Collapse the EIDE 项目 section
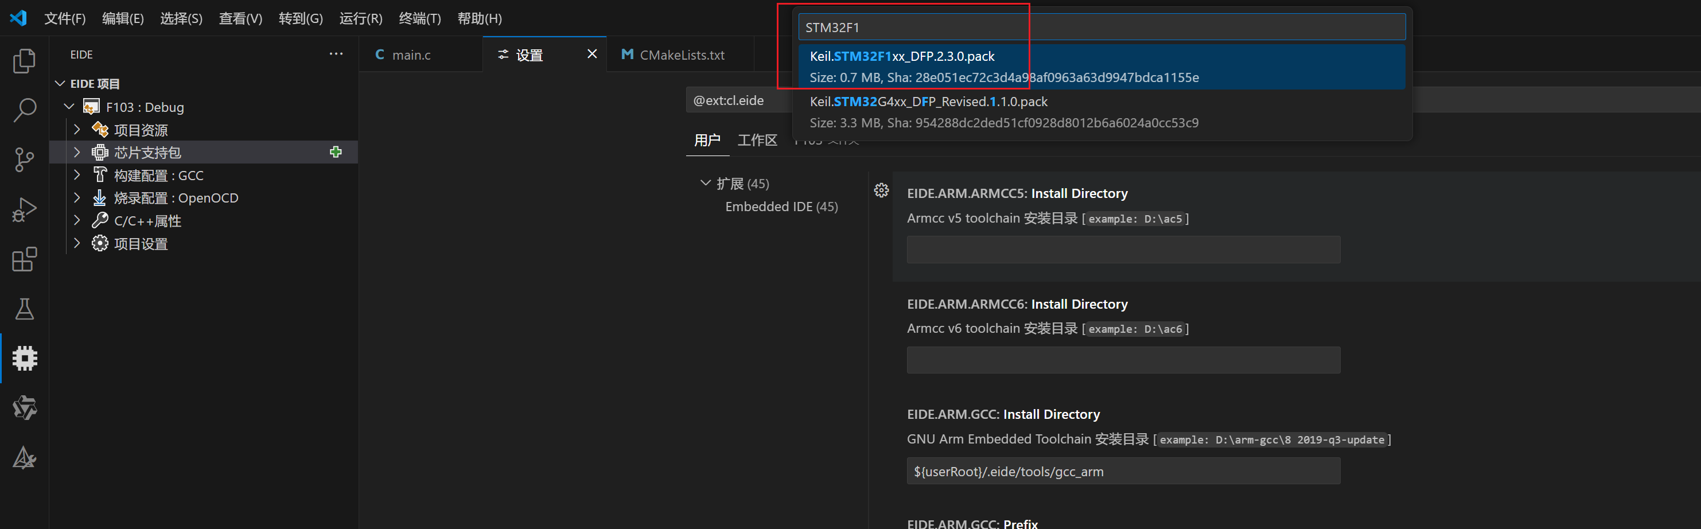 [x=60, y=83]
